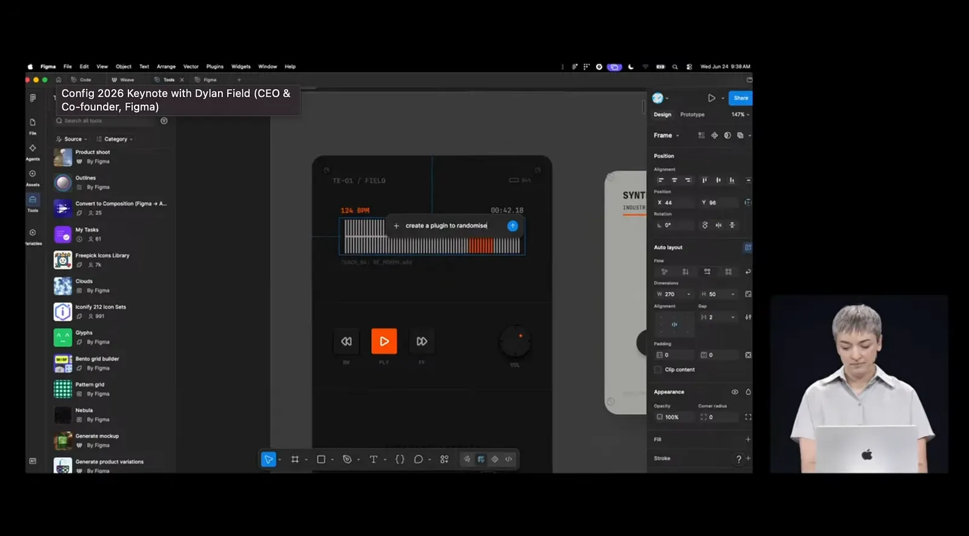Toggle individual padding option

(x=748, y=355)
